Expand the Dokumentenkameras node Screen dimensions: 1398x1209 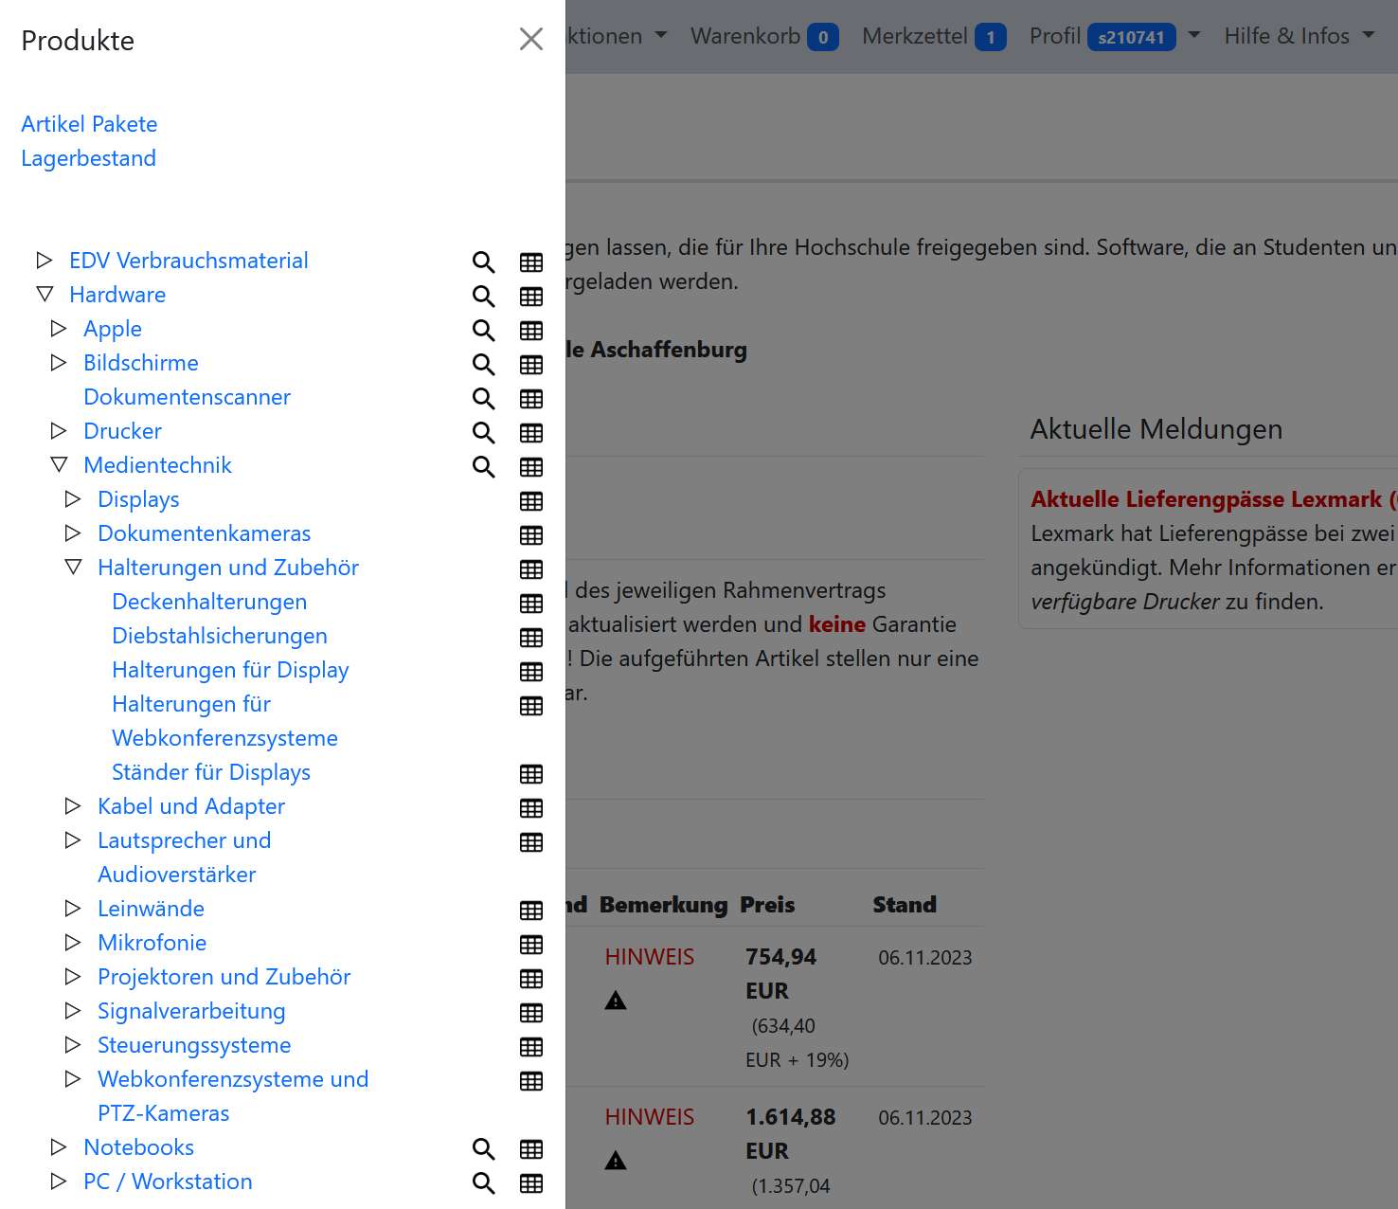(x=72, y=532)
